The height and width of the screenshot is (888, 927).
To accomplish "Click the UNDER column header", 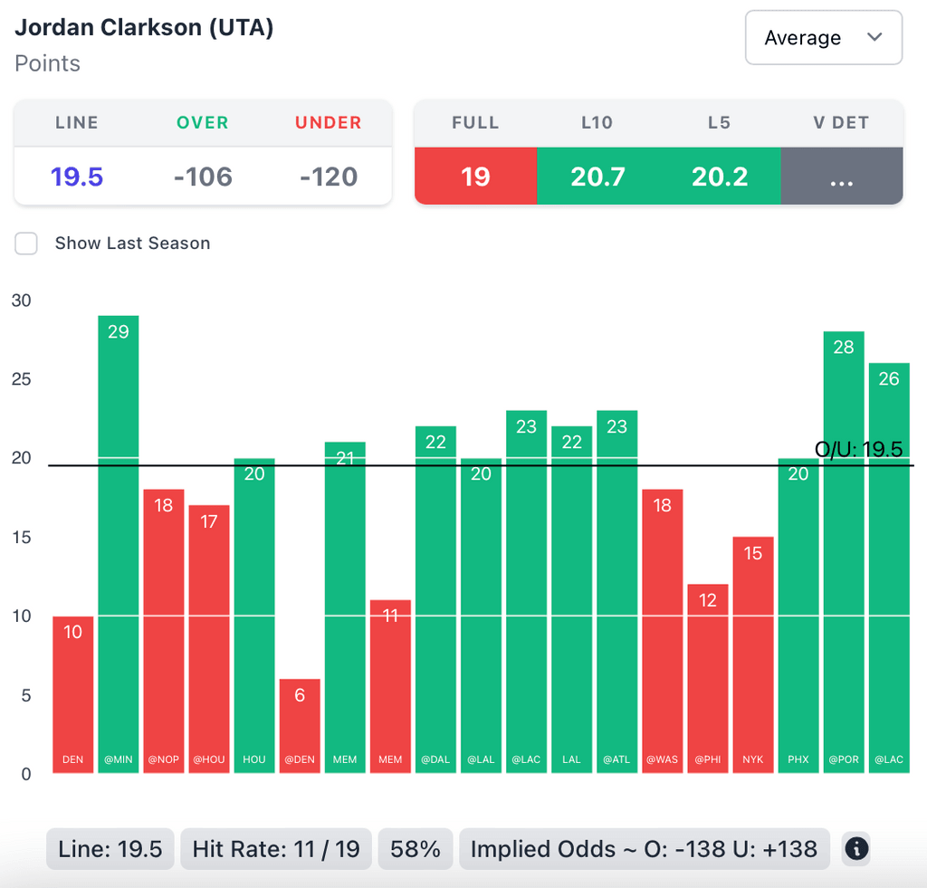I will point(328,122).
